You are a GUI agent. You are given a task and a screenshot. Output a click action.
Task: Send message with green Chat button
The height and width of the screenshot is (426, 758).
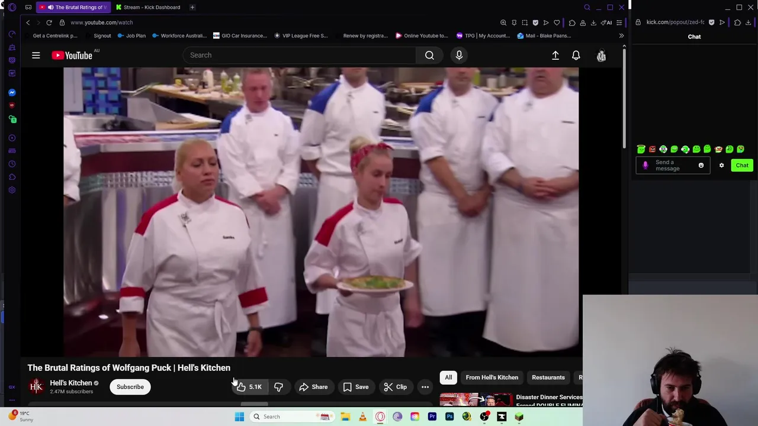click(x=742, y=166)
